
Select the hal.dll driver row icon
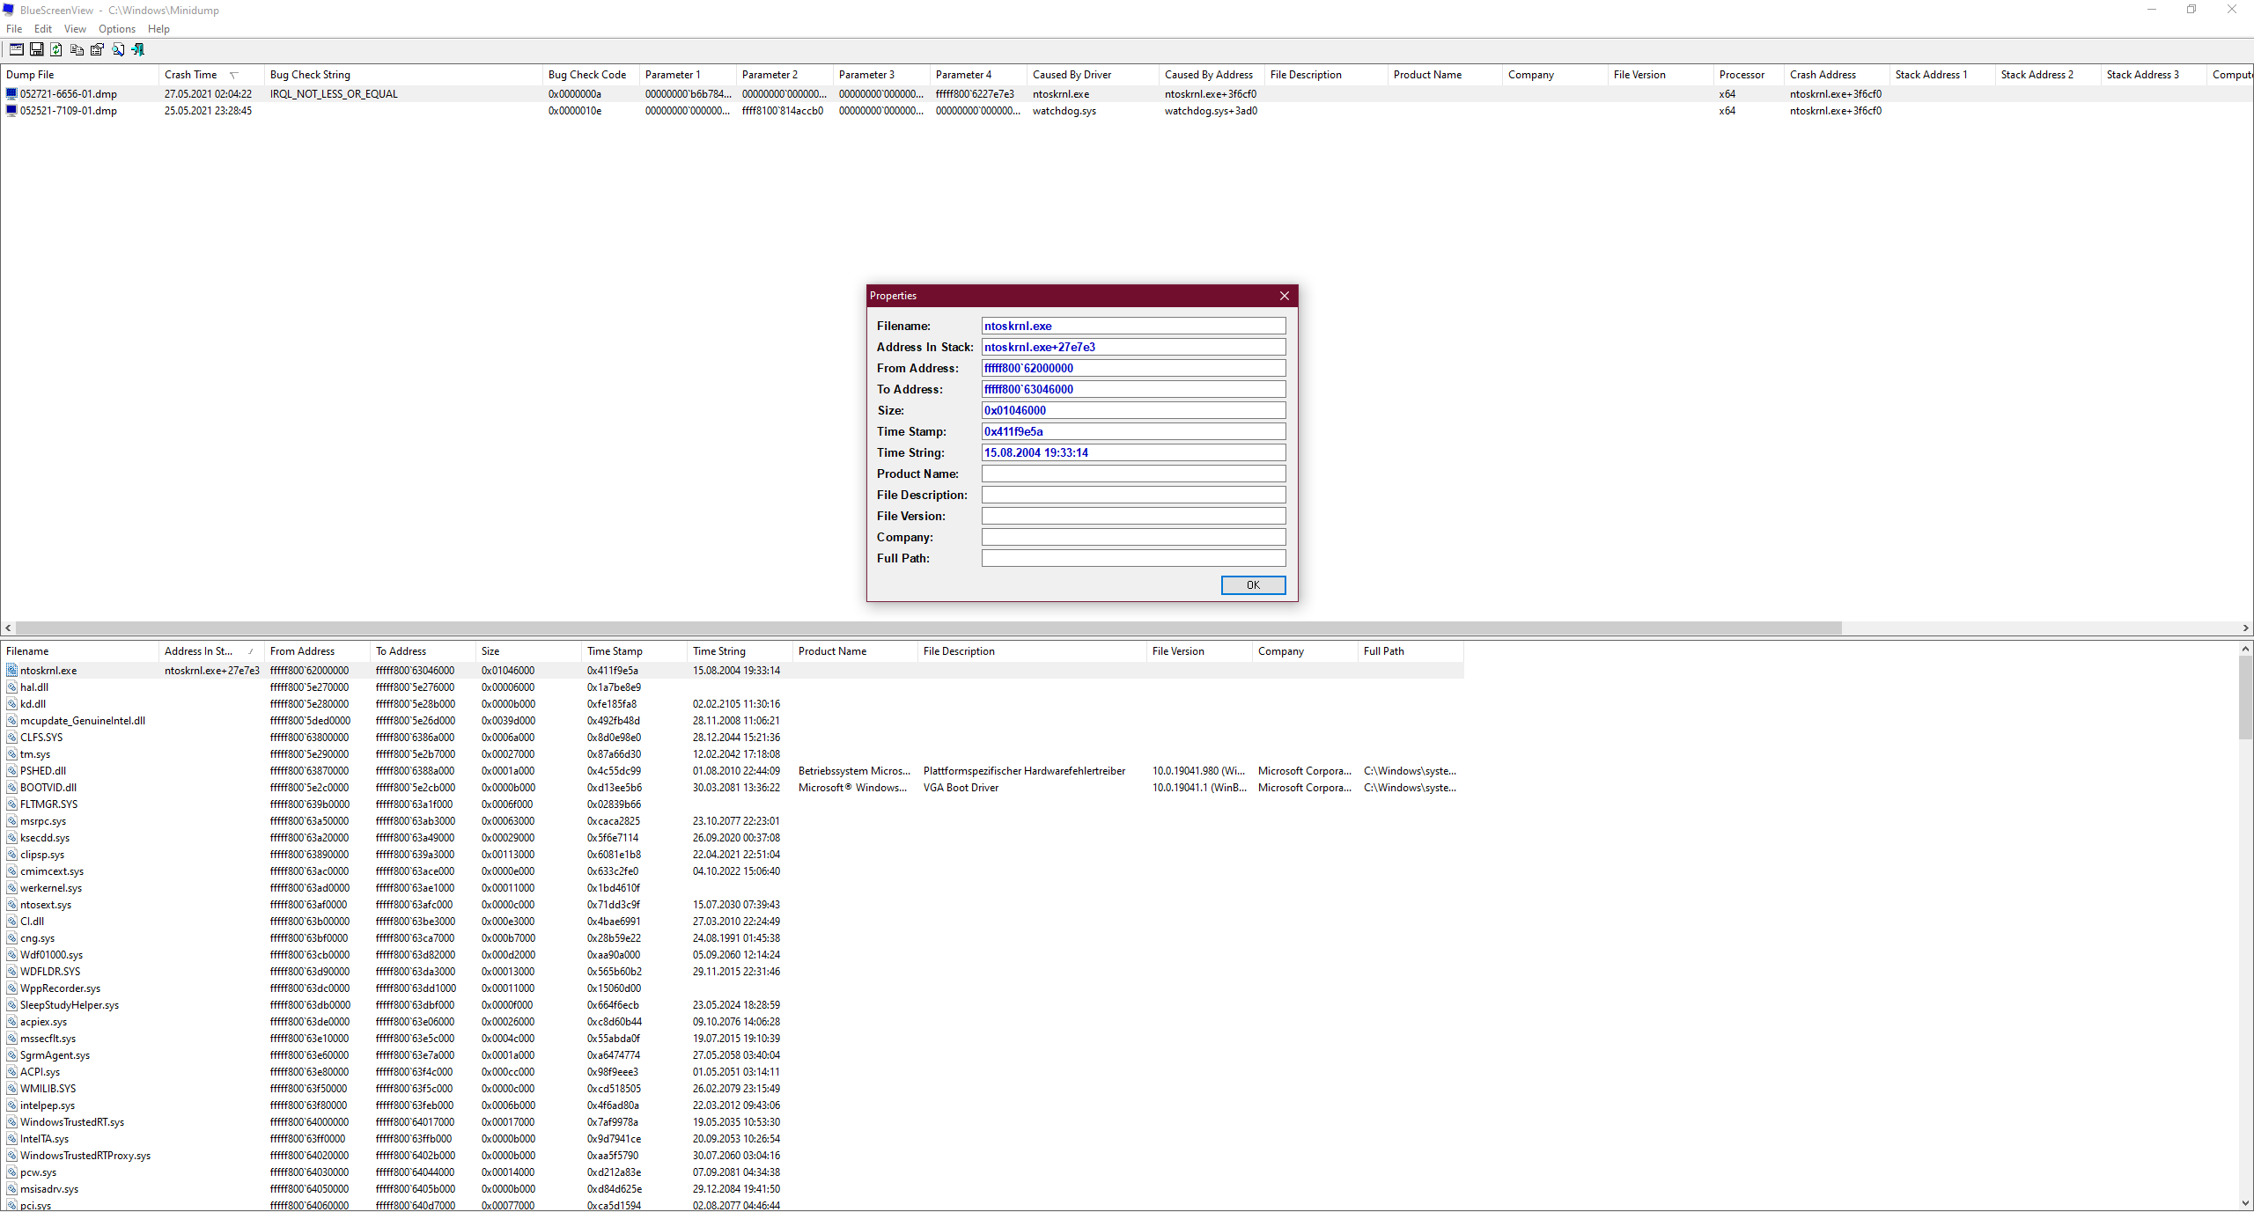(12, 687)
